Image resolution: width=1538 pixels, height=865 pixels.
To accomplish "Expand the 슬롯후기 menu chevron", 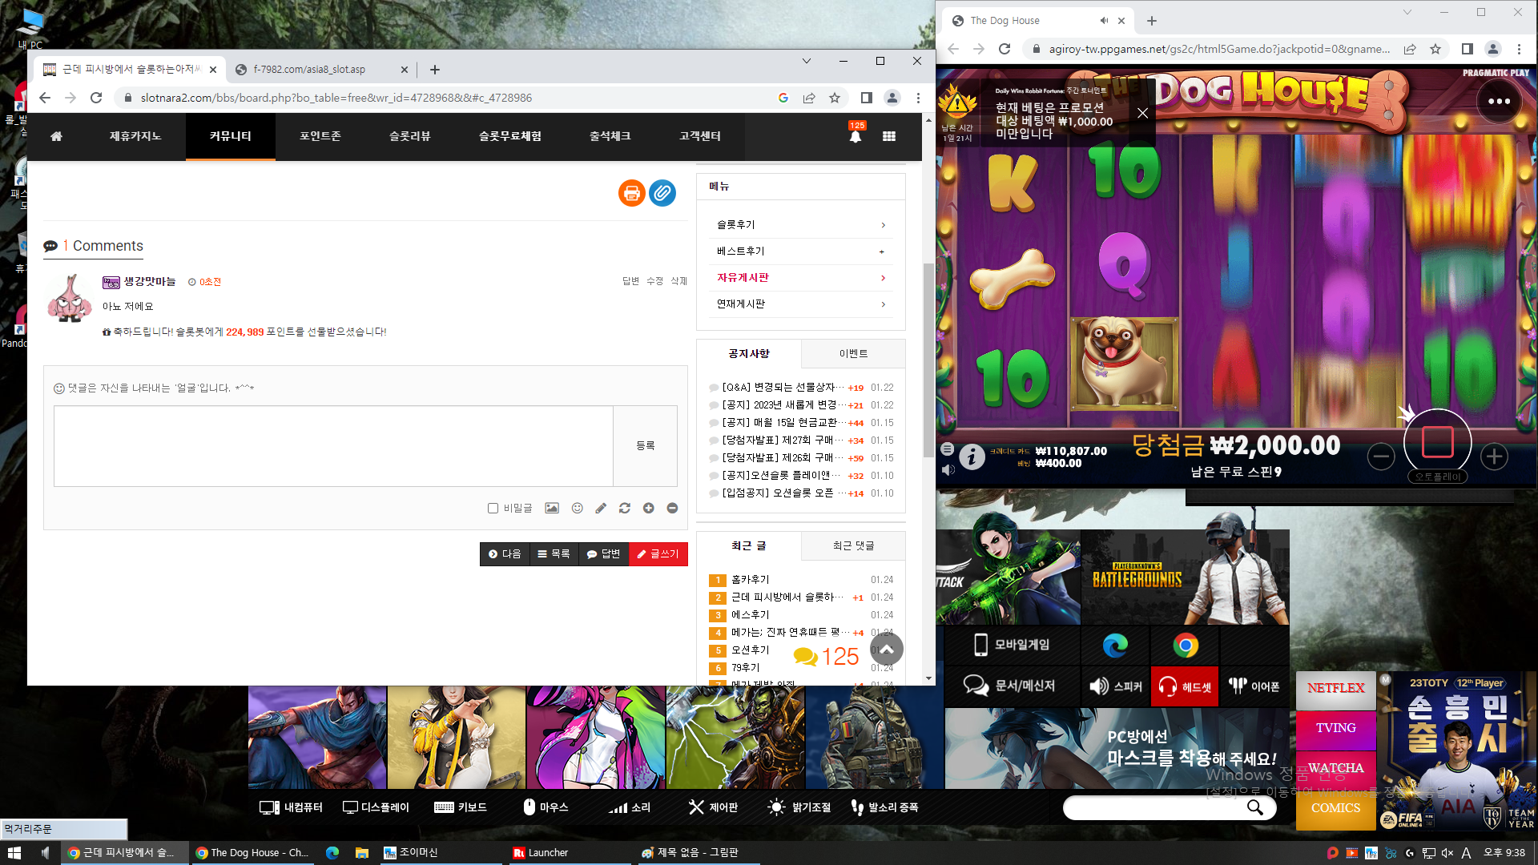I will [883, 225].
